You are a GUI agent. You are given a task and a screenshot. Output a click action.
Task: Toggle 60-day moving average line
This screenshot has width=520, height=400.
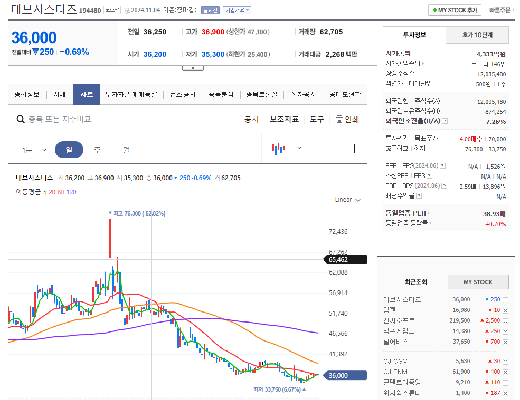point(61,192)
